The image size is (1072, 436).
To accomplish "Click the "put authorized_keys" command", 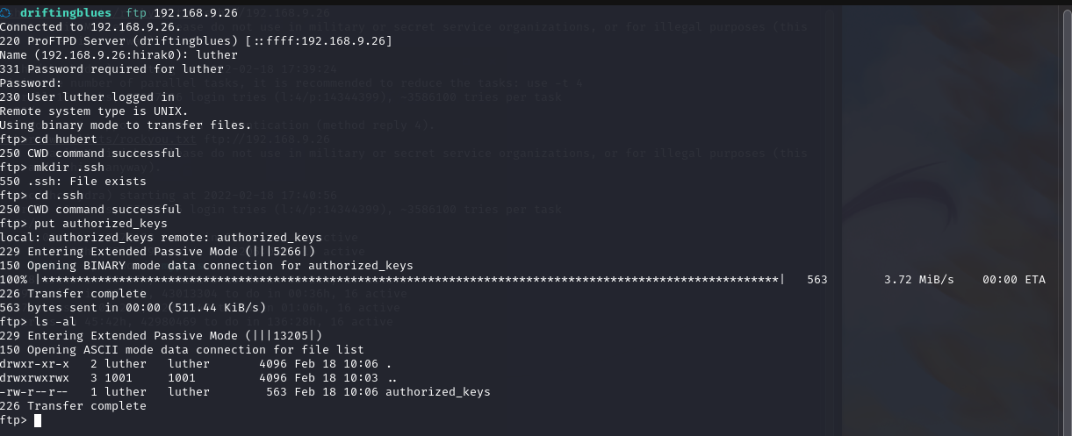I will click(x=99, y=223).
